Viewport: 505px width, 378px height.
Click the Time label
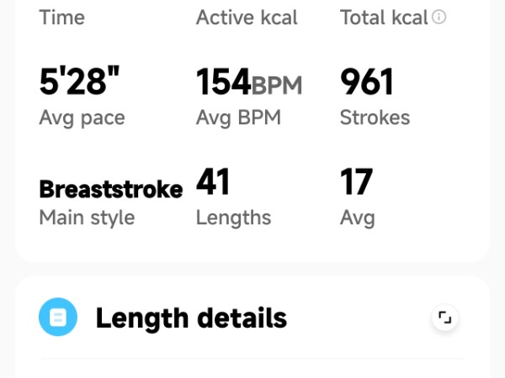[61, 17]
